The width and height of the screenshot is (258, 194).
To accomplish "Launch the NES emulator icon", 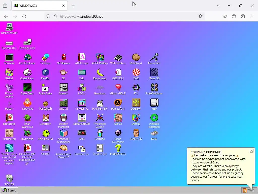I will click(x=154, y=103).
